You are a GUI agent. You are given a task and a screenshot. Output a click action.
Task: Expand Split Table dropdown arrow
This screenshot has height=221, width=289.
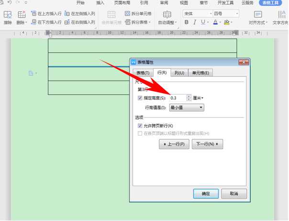tap(150, 22)
